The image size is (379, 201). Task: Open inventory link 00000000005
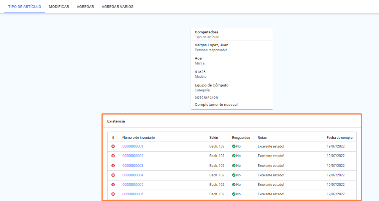coord(133,185)
